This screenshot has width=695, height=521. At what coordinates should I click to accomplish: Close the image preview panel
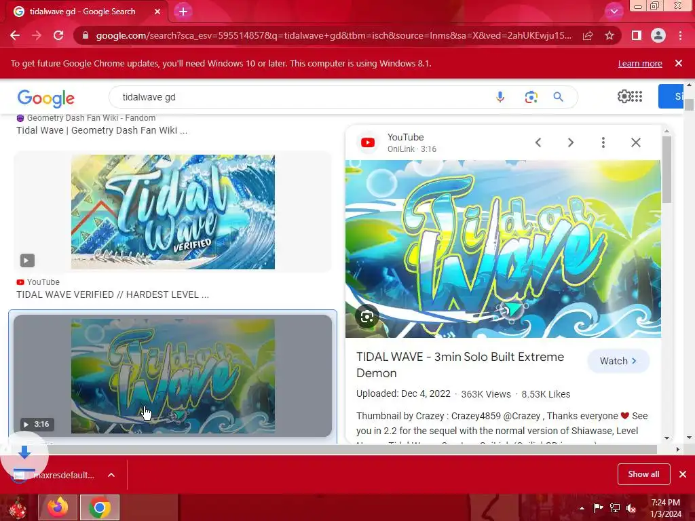point(635,142)
